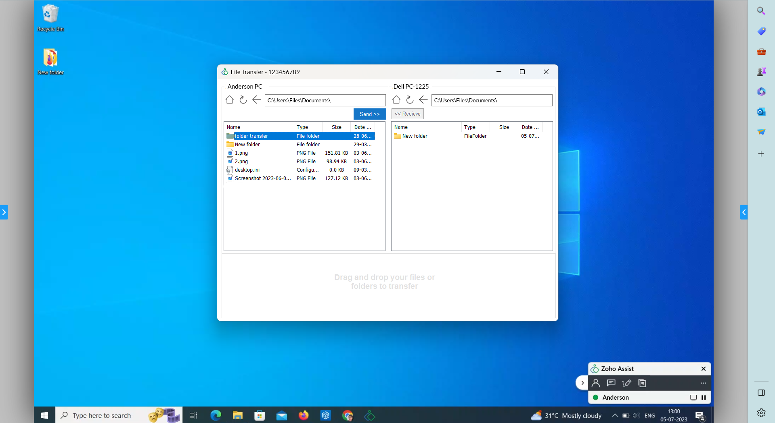Toggle monitor view for Anderson session

pos(694,398)
